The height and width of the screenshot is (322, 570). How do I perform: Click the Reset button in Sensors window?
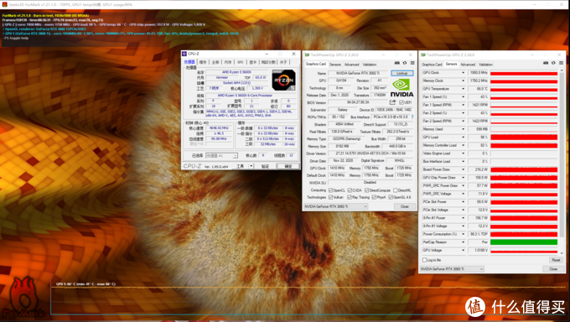[x=556, y=260]
